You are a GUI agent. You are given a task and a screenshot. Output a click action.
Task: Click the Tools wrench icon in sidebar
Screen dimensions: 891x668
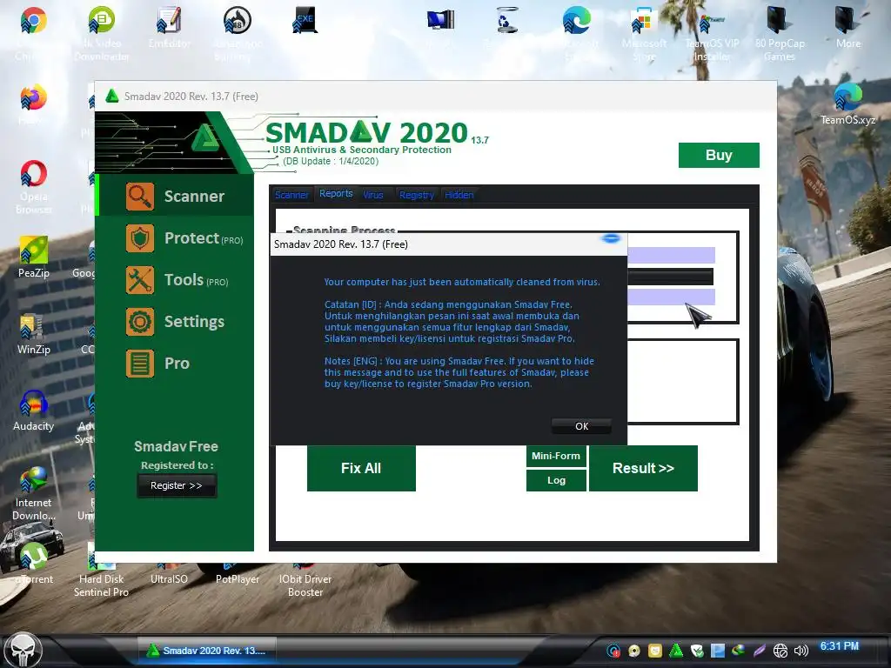coord(140,280)
